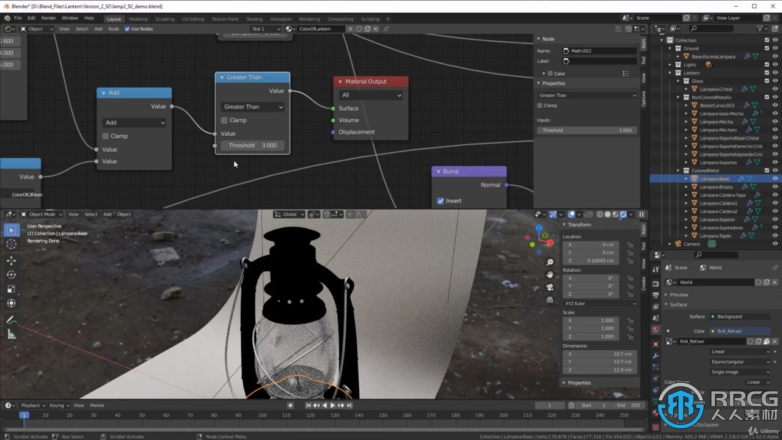Enable Clamp on the Add node

pos(106,136)
